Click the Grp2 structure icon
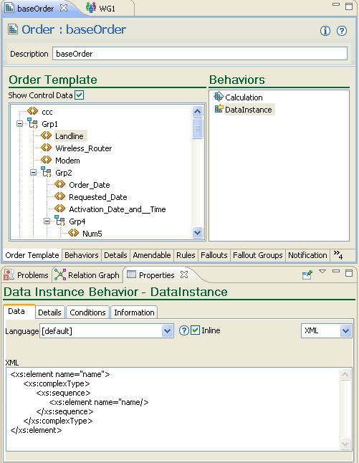This screenshot has height=463, width=359. click(46, 172)
